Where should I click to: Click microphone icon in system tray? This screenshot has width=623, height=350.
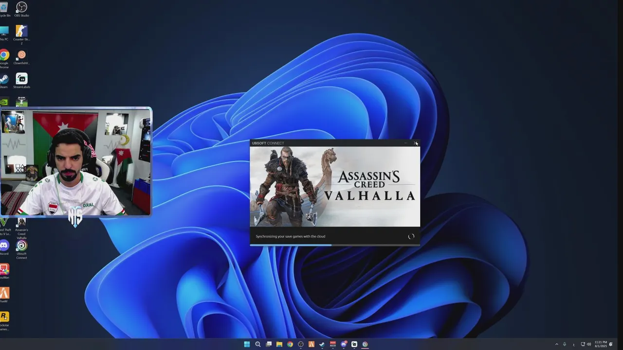click(565, 344)
